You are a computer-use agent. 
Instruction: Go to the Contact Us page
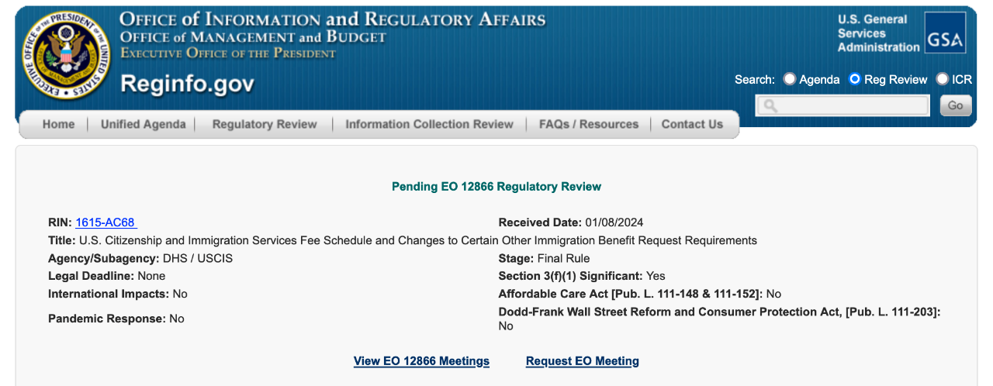pos(692,124)
